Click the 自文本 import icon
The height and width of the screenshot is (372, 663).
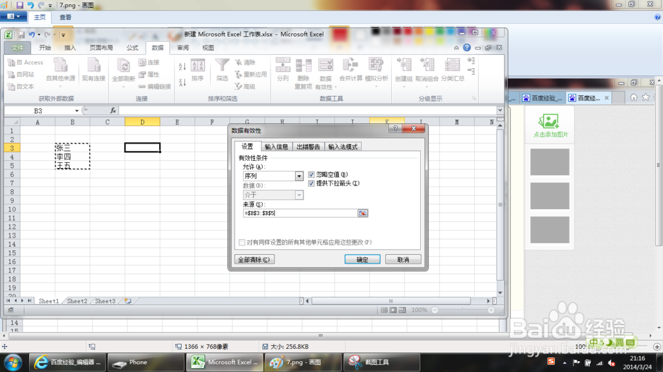tap(12, 87)
